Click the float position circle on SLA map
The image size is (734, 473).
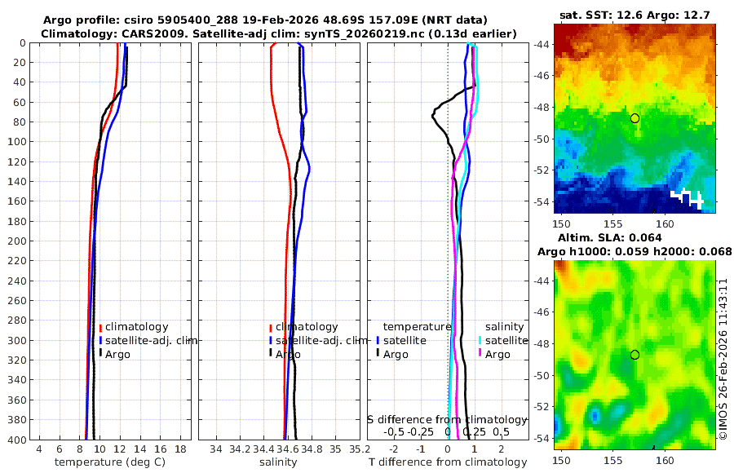pyautogui.click(x=635, y=355)
